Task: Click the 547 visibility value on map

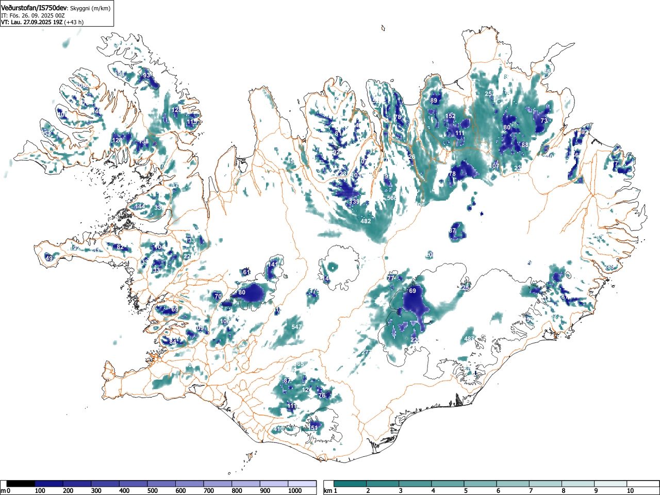Action: pyautogui.click(x=296, y=327)
